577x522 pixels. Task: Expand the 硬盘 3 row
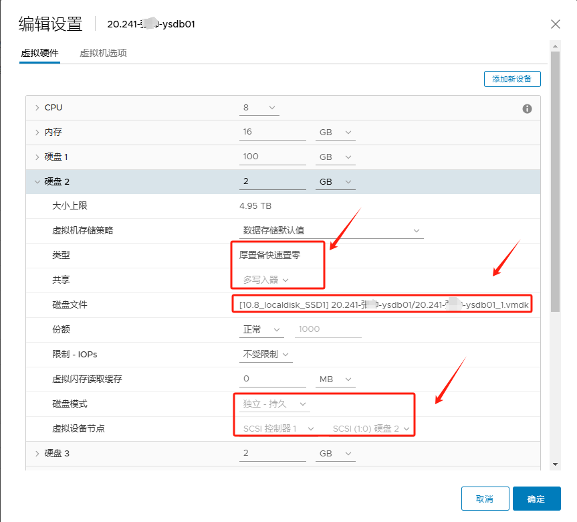click(37, 454)
